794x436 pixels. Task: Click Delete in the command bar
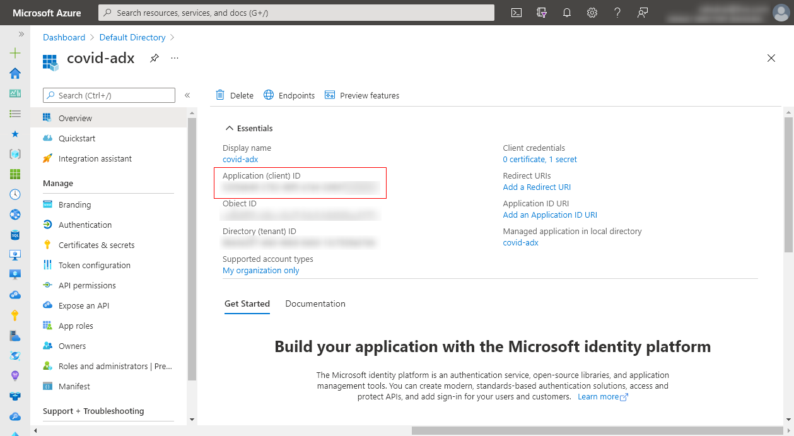235,95
